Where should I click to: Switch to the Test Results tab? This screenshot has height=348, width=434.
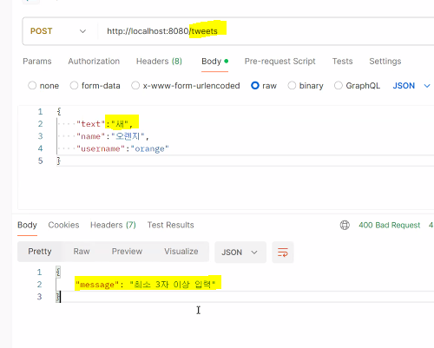click(x=171, y=225)
